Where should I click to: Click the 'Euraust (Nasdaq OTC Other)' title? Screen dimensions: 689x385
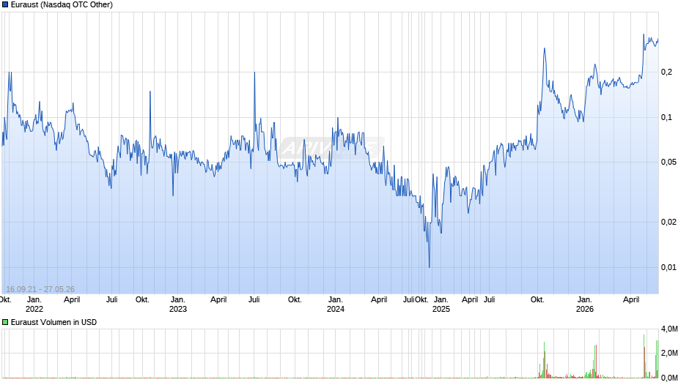pos(62,5)
